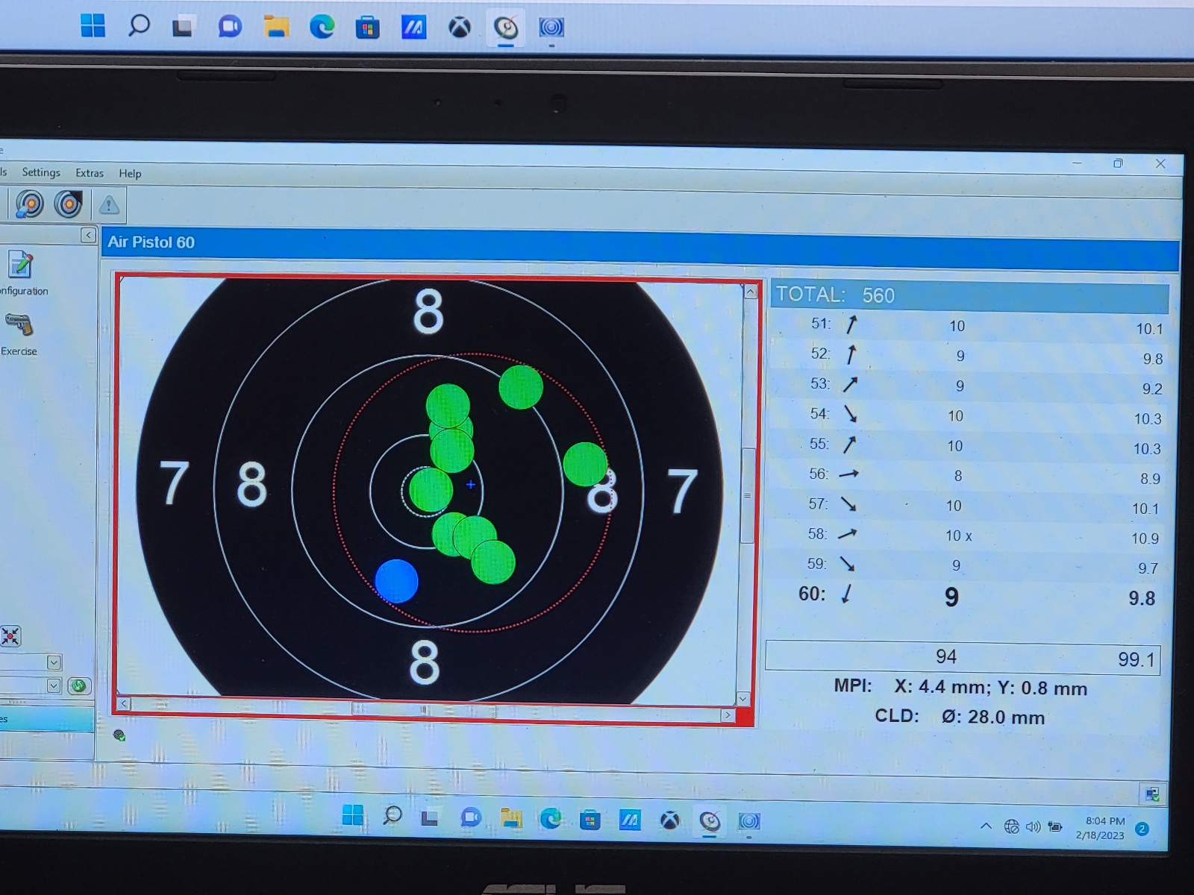Click the Air Pistol 60 title bar
The height and width of the screenshot is (895, 1194).
(640, 249)
